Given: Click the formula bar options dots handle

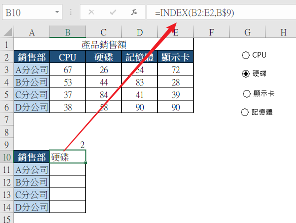Looking at the screenshot, I should tap(71, 12).
